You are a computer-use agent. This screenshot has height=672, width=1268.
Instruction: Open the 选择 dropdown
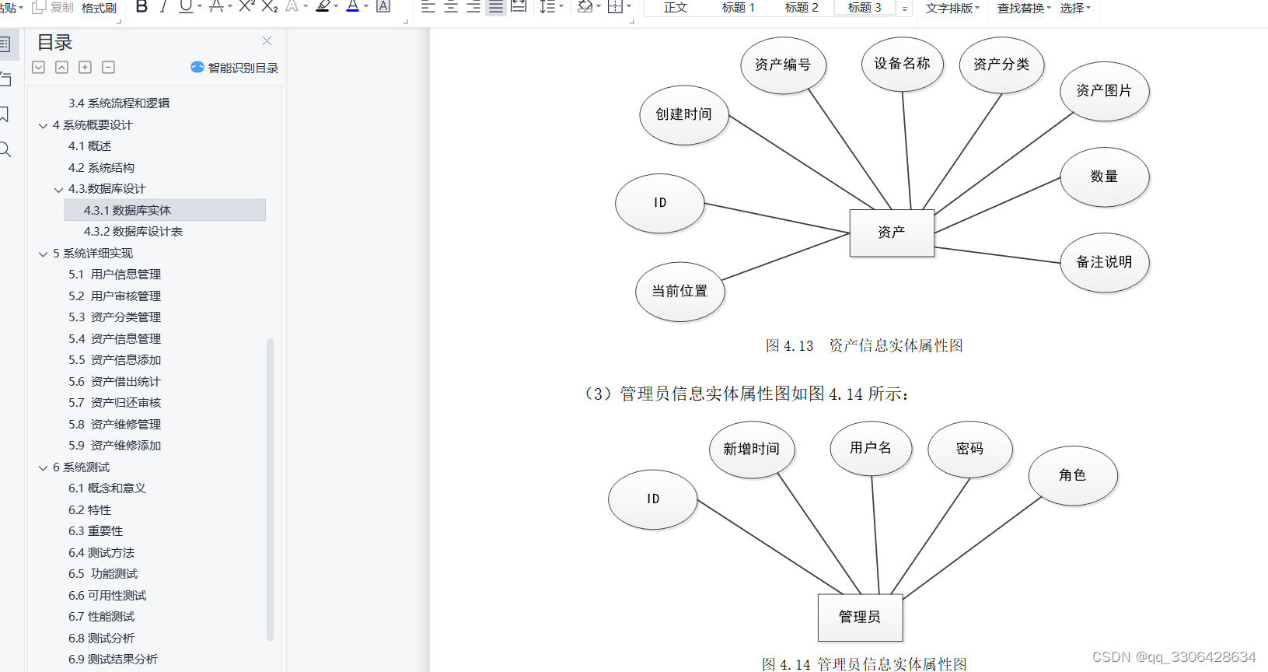pos(1076,8)
